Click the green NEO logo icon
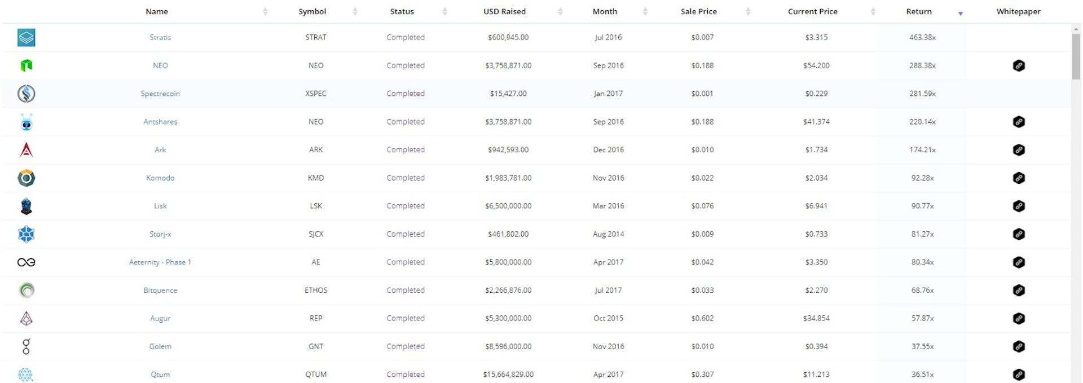 pos(25,65)
